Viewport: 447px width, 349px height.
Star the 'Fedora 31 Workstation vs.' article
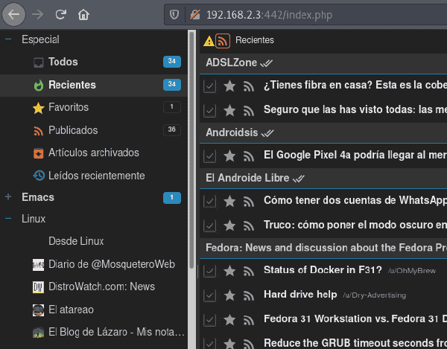(x=229, y=320)
